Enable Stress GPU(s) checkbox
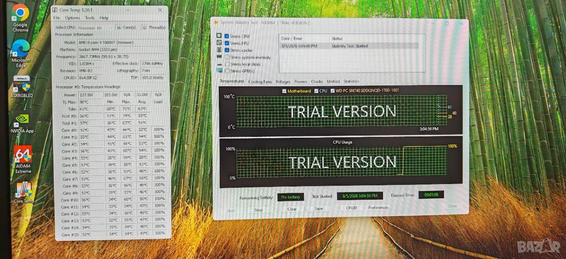Image resolution: width=566 pixels, height=259 pixels. (227, 71)
